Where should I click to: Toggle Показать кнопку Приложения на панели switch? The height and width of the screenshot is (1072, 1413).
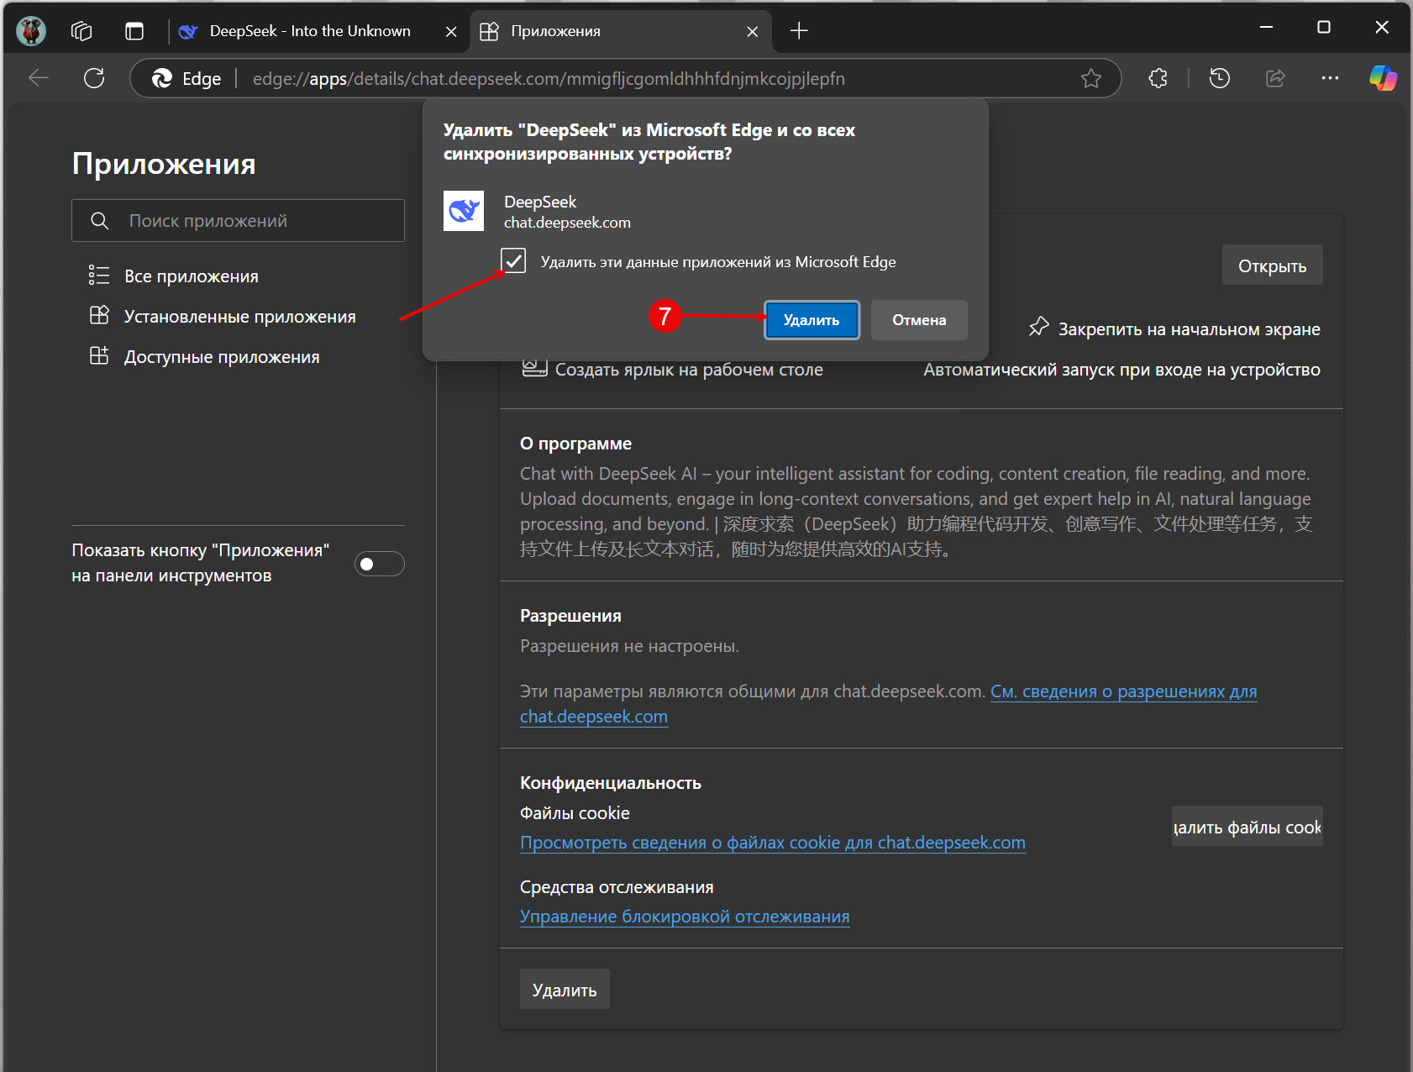click(379, 564)
